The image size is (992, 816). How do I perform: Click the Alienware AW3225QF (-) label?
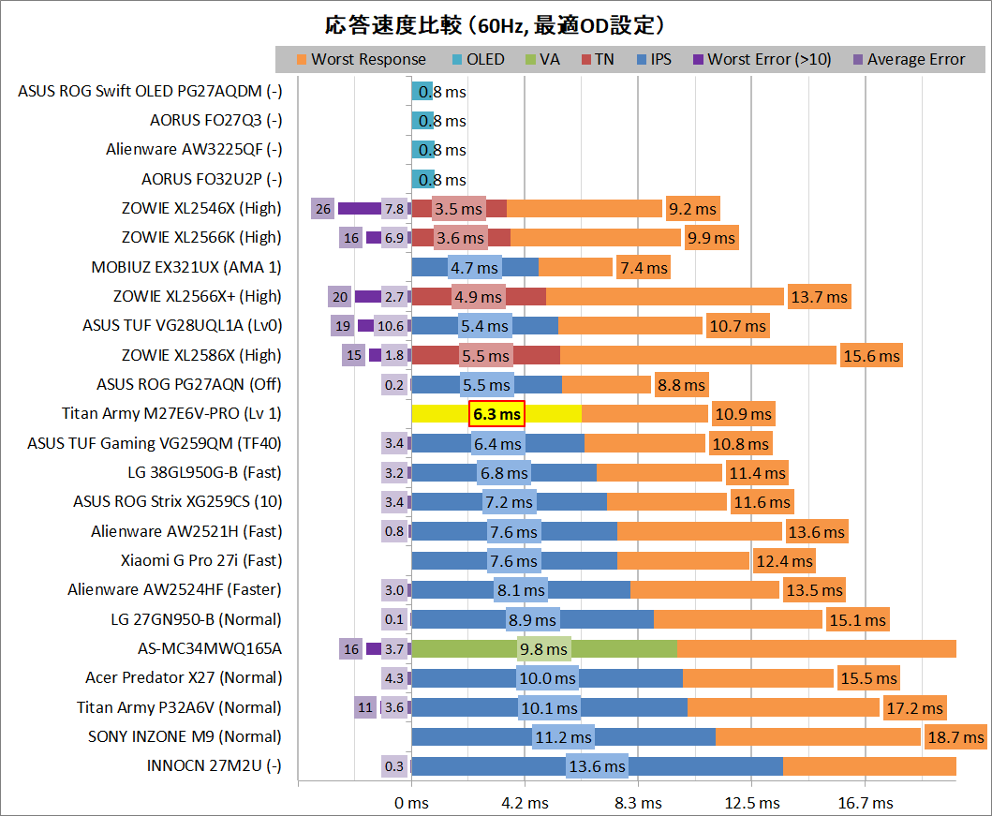click(194, 149)
